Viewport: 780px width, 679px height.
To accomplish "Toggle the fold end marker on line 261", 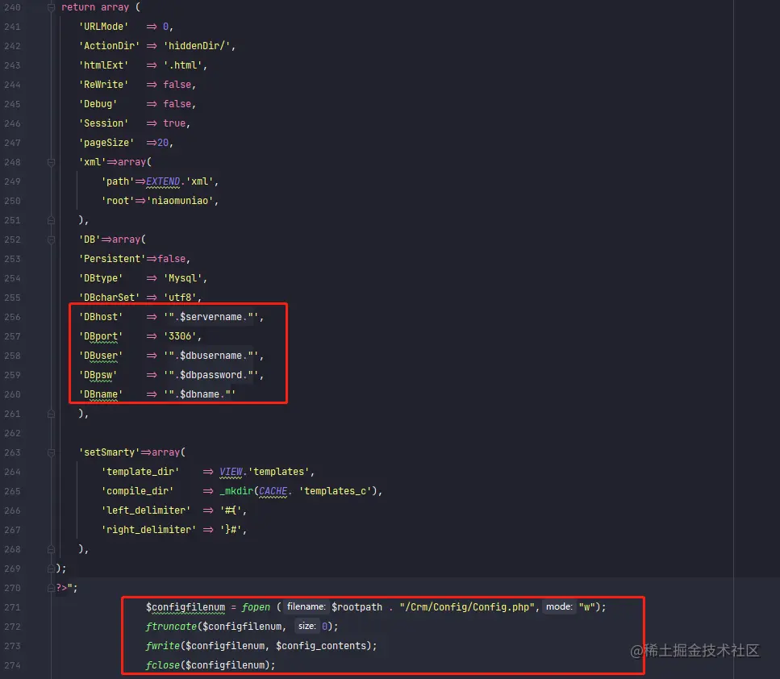I will [x=51, y=414].
